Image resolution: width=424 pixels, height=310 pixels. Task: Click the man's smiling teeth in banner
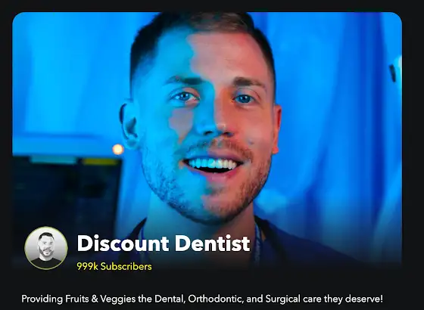[212, 163]
